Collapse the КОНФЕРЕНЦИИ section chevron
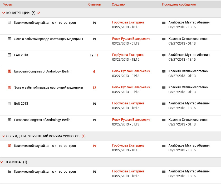 click(4, 13)
